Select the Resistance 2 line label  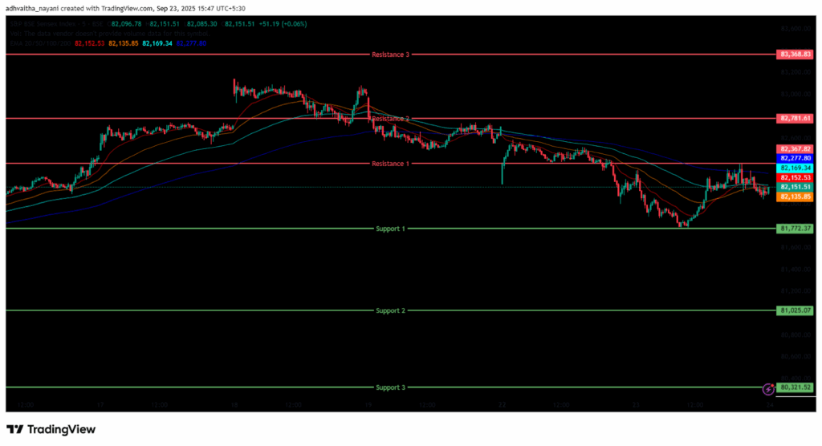coord(390,119)
